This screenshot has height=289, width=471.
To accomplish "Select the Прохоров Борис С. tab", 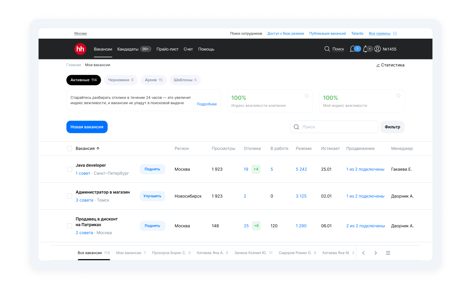I will coord(171,253).
